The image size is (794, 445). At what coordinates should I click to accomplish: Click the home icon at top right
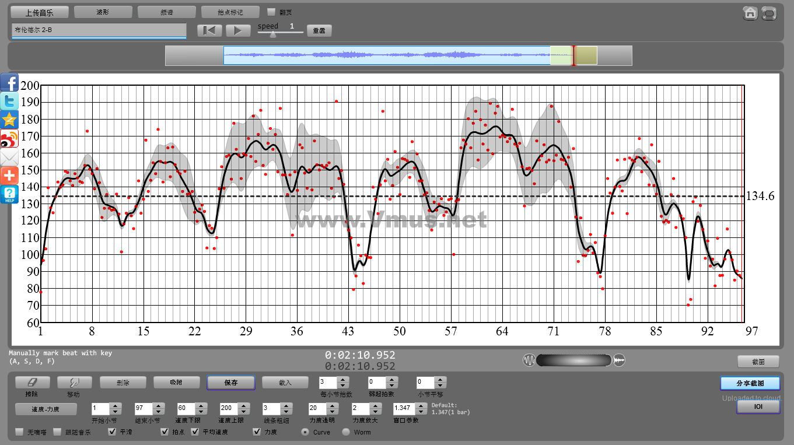(x=750, y=13)
